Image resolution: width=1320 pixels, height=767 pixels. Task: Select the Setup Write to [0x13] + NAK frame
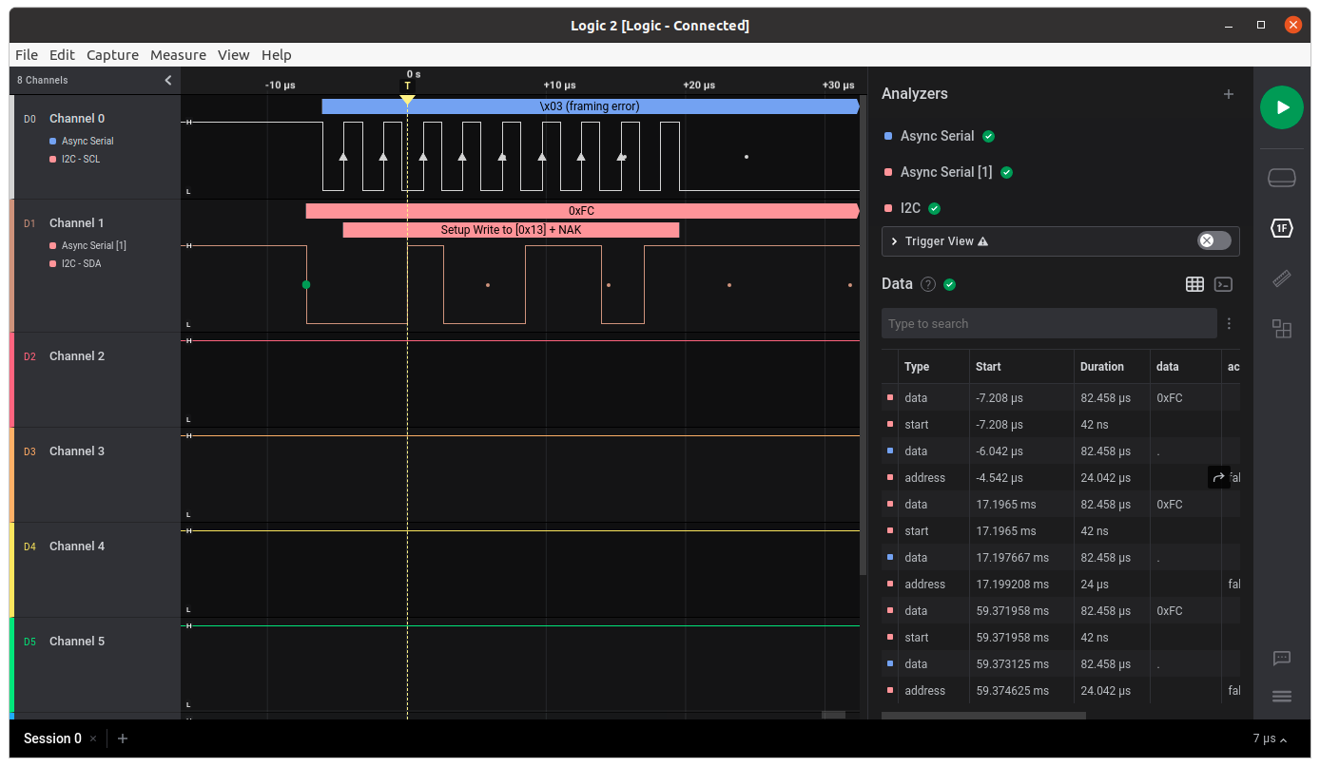click(x=511, y=230)
